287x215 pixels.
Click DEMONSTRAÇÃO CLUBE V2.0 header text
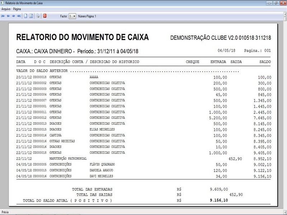(221, 38)
